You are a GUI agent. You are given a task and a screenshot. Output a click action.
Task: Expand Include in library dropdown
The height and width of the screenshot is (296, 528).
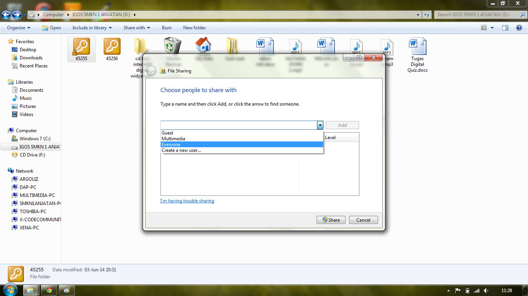click(92, 28)
